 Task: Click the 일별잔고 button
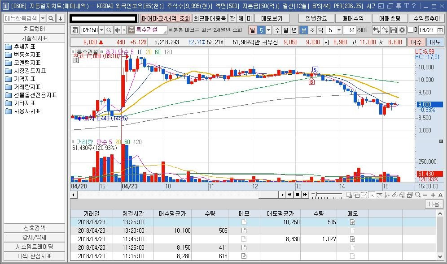tap(316, 18)
